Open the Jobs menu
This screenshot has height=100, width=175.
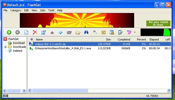43,10
